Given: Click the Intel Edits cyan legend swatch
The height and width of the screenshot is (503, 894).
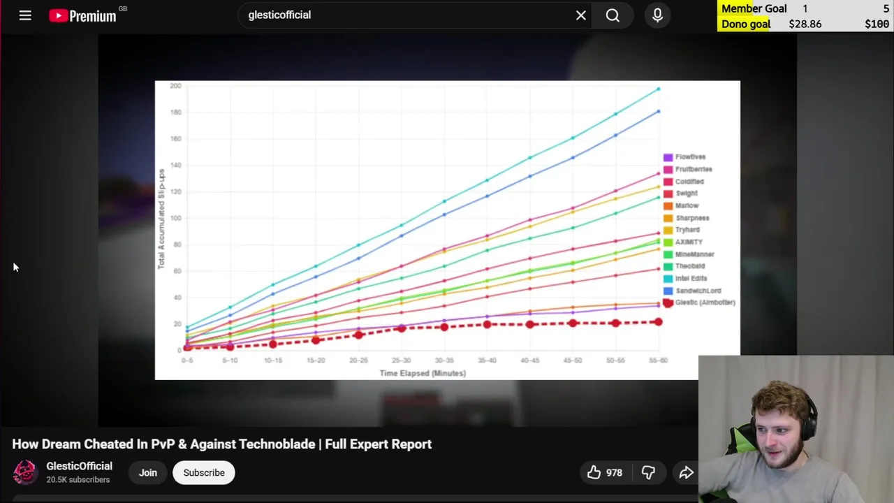Looking at the screenshot, I should coord(668,279).
